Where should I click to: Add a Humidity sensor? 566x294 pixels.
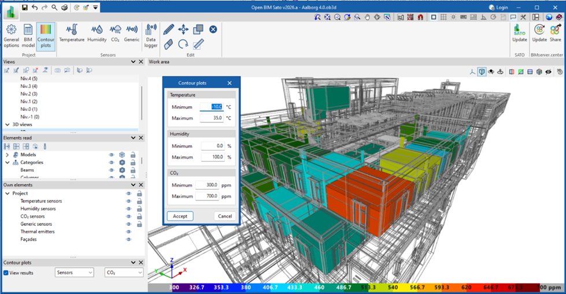[97, 33]
